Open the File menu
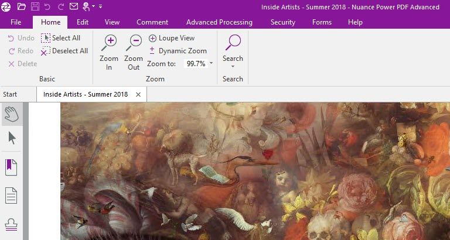450x240 pixels. (x=16, y=22)
